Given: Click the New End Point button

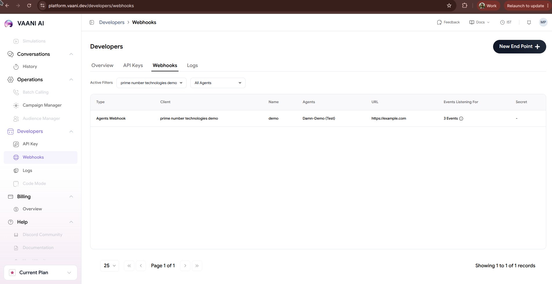Looking at the screenshot, I should point(519,47).
